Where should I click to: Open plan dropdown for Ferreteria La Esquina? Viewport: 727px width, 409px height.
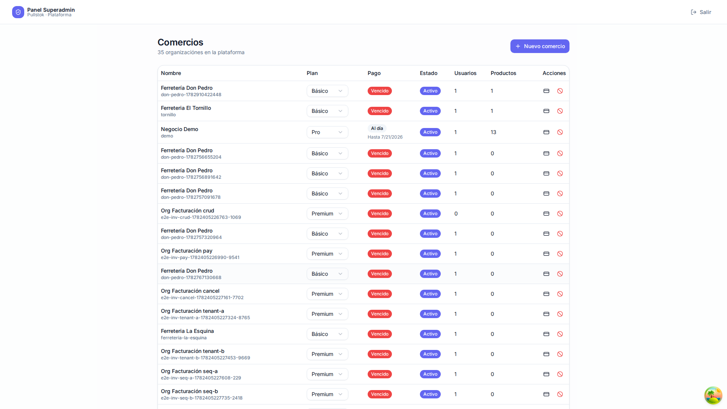(x=327, y=334)
